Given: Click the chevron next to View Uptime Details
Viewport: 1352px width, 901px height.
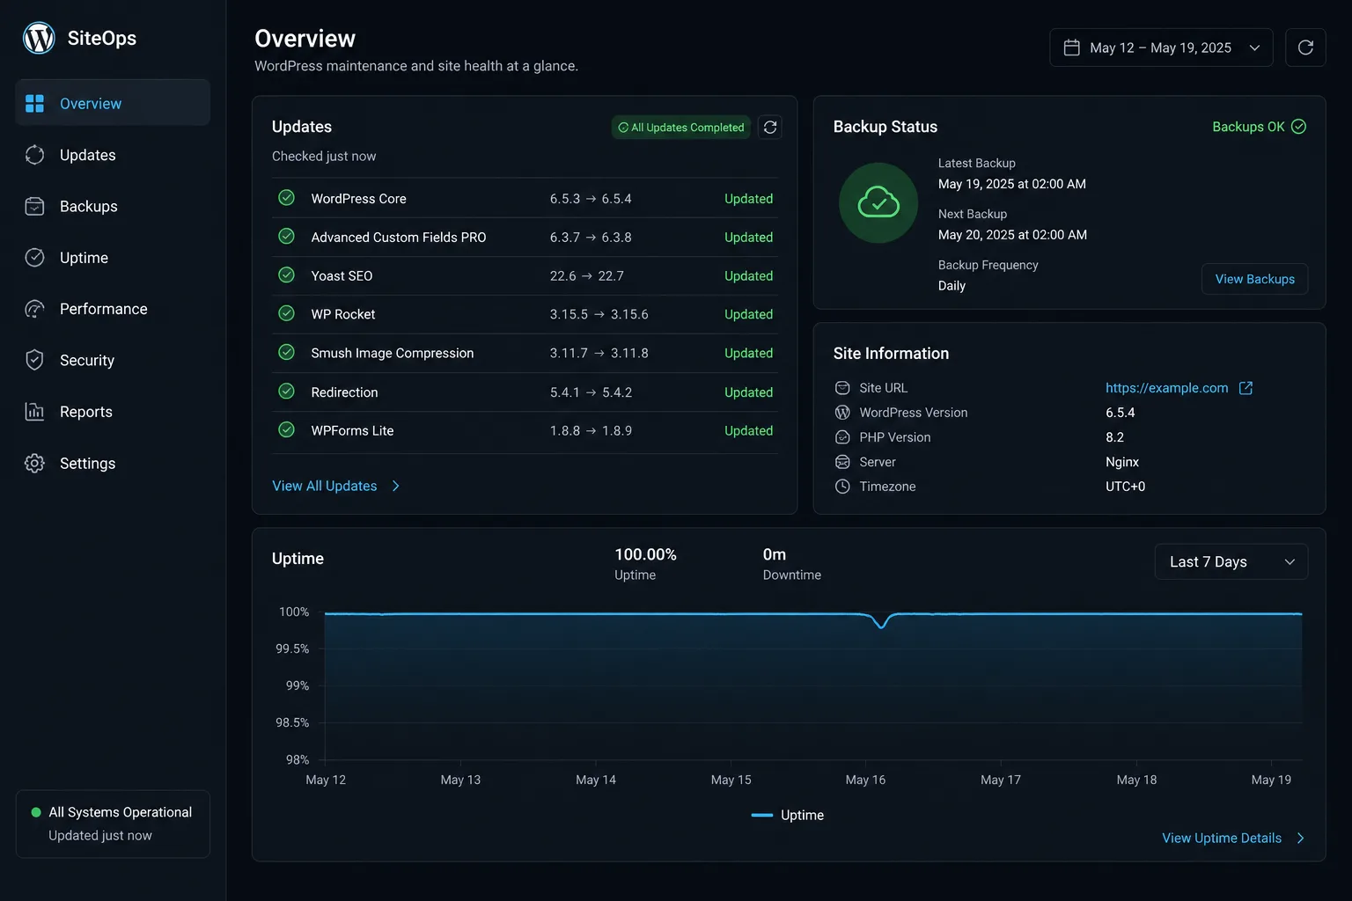Looking at the screenshot, I should pyautogui.click(x=1300, y=839).
